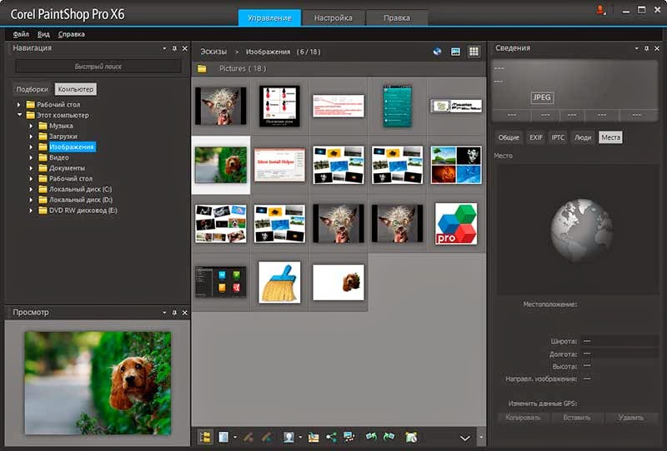Pin the Сведения panel
Viewport: 667px width, 451px height.
coord(647,48)
